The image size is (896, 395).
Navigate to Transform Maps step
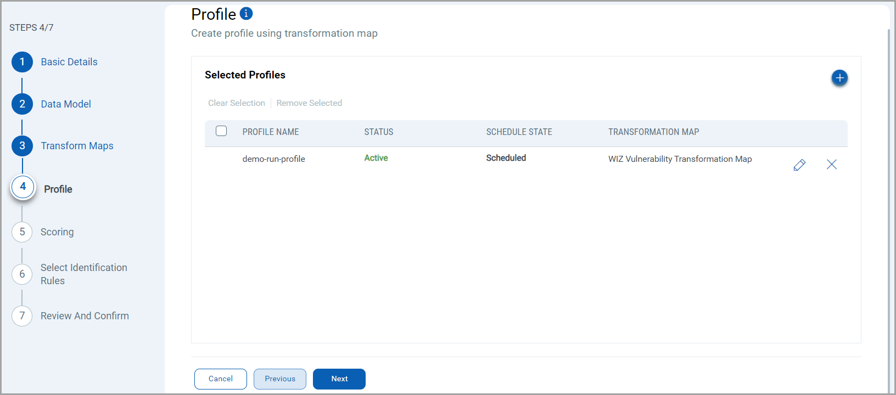(77, 146)
